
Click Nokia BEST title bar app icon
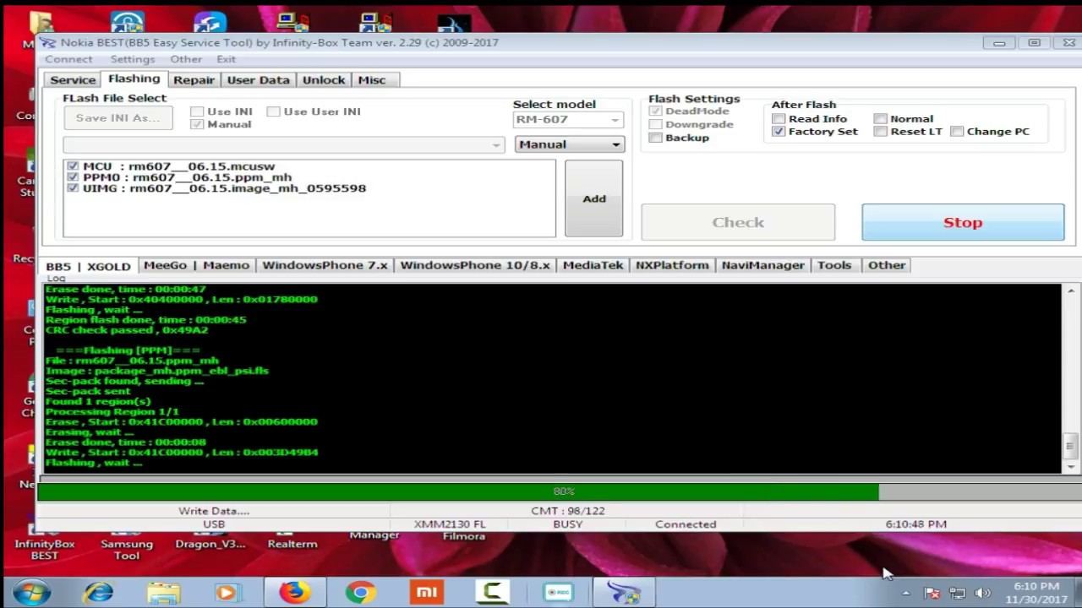(47, 42)
